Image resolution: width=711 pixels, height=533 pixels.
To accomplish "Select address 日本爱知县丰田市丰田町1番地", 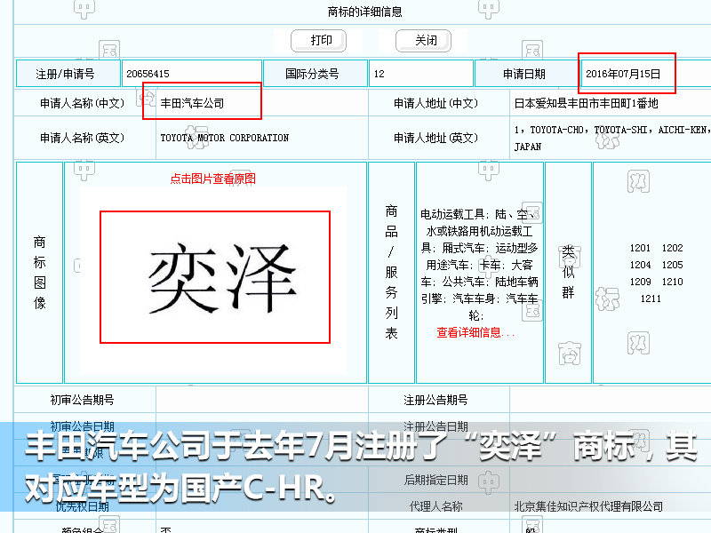I will pyautogui.click(x=586, y=103).
